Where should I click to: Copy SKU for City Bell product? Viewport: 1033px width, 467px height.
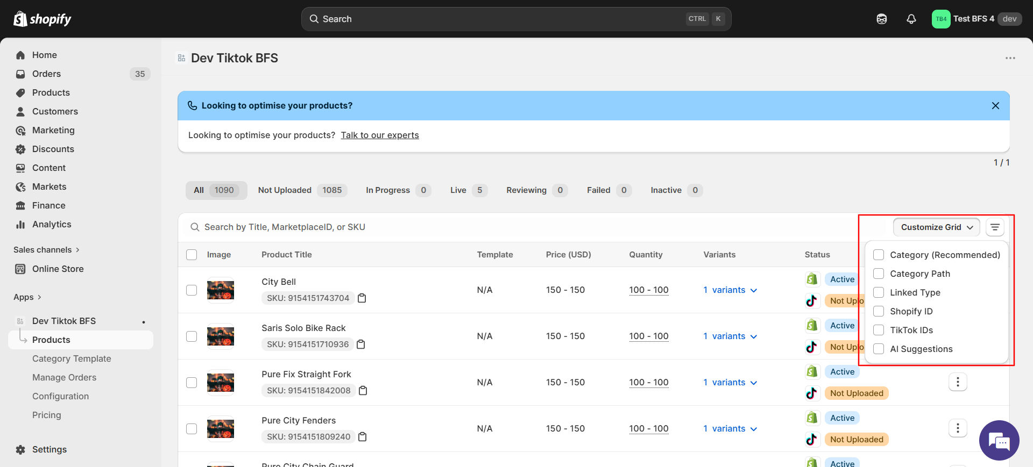click(x=362, y=298)
